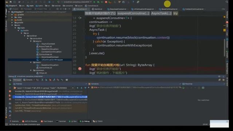The height and width of the screenshot is (131, 233).
Task: Expand the .idea folder in project tree
Action: 12,17
